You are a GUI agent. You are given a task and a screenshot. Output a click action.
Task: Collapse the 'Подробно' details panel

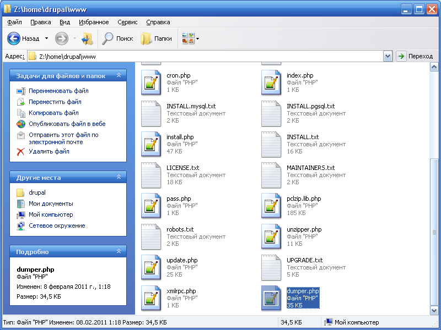(x=119, y=251)
